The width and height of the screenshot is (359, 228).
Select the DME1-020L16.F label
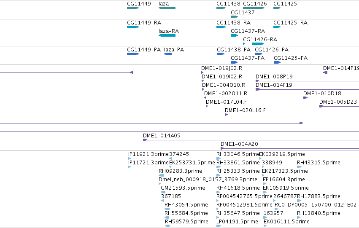tap(245, 110)
